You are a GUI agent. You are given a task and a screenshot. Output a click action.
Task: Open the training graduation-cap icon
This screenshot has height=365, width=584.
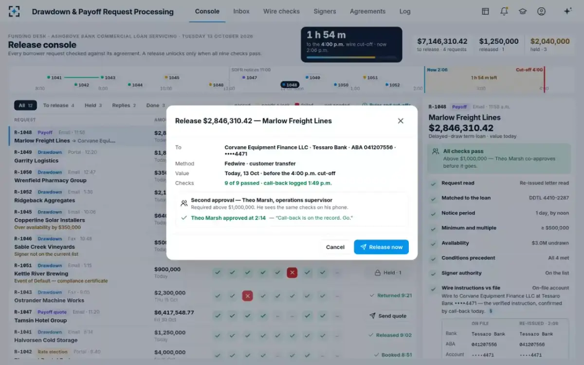point(523,11)
